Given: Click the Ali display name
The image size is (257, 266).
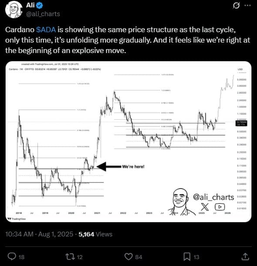Looking at the screenshot, I should (x=30, y=5).
